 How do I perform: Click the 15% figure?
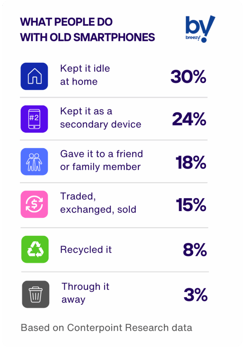pos(191,205)
